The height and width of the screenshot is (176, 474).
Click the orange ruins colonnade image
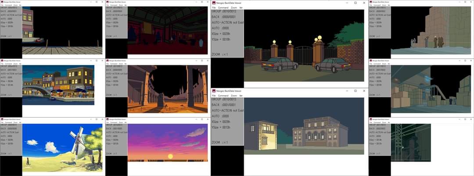[x=168, y=89]
